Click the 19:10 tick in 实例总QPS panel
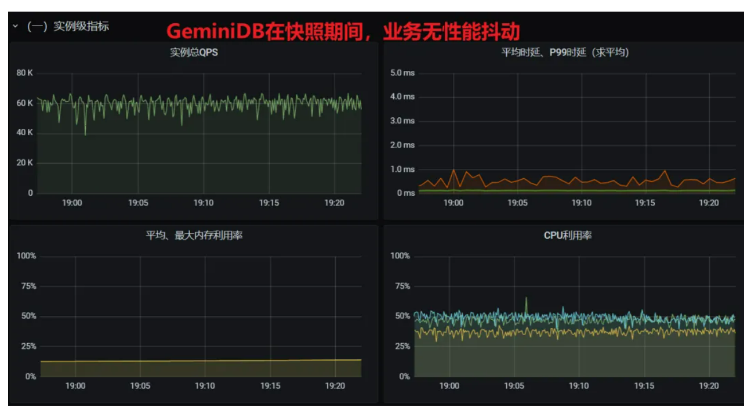Image resolution: width=751 pixels, height=411 pixels. pyautogui.click(x=204, y=203)
